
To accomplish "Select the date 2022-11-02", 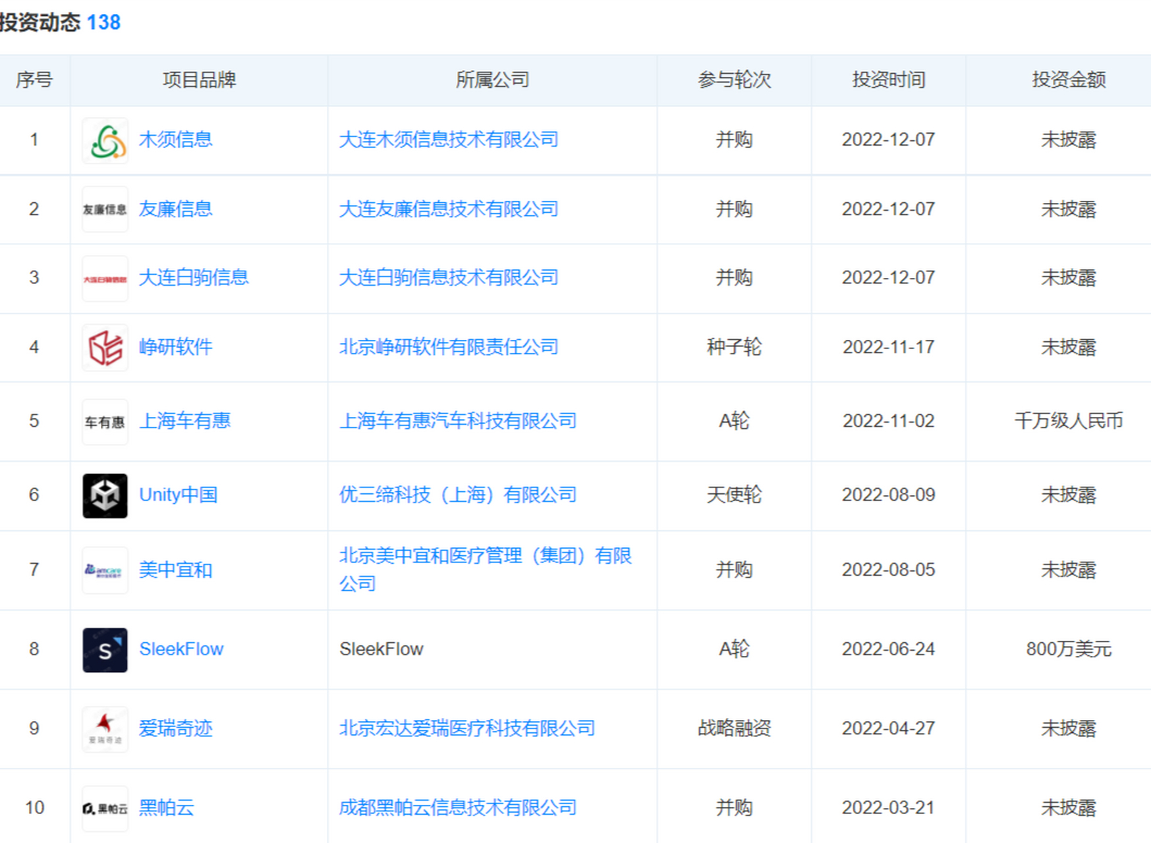I will point(889,420).
